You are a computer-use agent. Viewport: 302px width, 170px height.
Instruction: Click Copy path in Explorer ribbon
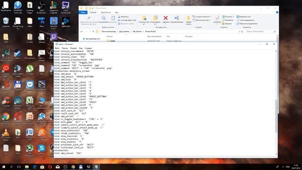[127, 20]
